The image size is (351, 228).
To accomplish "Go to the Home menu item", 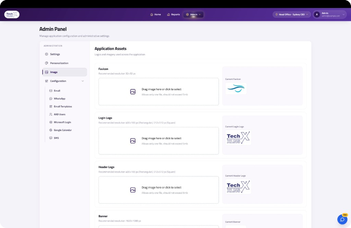I will (x=155, y=14).
